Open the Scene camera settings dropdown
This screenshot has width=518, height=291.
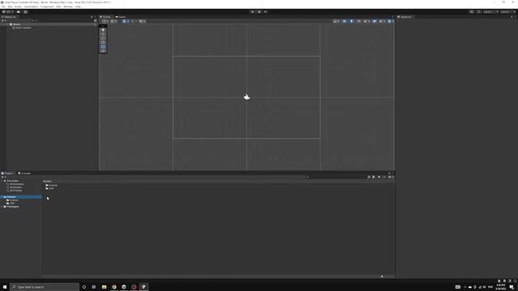(381, 21)
